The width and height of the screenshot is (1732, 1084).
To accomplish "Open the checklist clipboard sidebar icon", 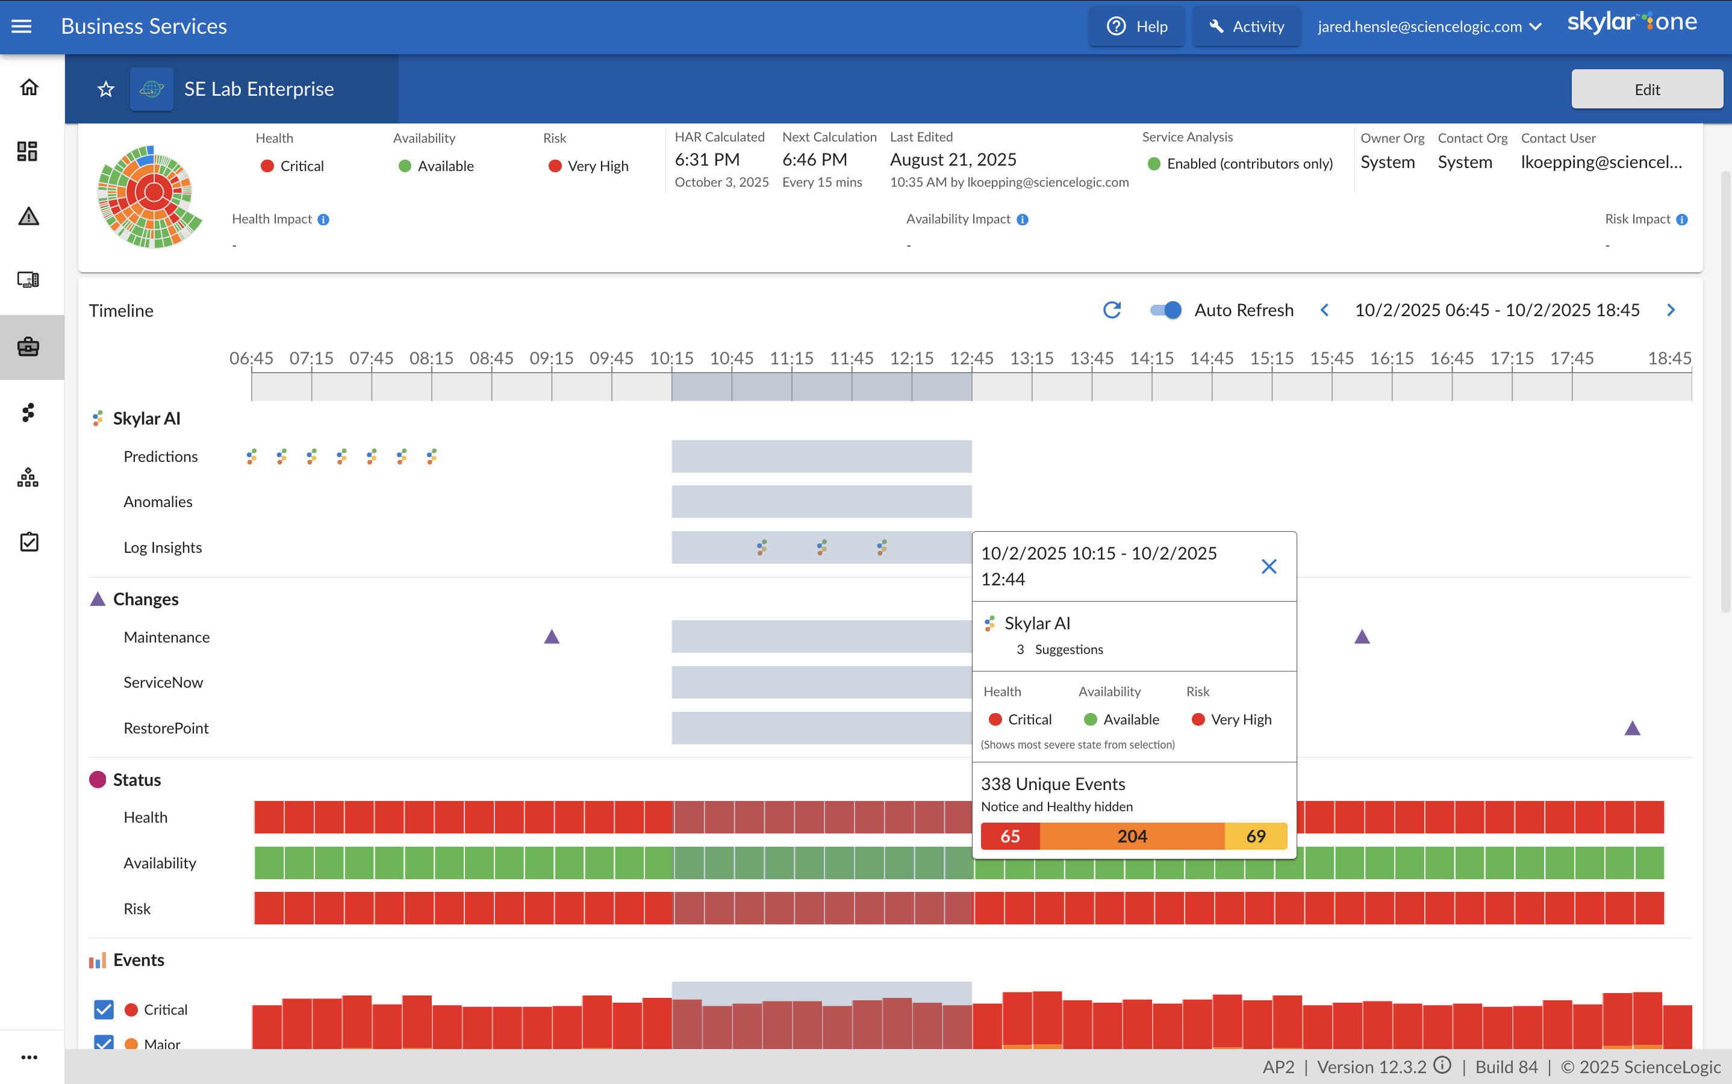I will click(x=29, y=541).
